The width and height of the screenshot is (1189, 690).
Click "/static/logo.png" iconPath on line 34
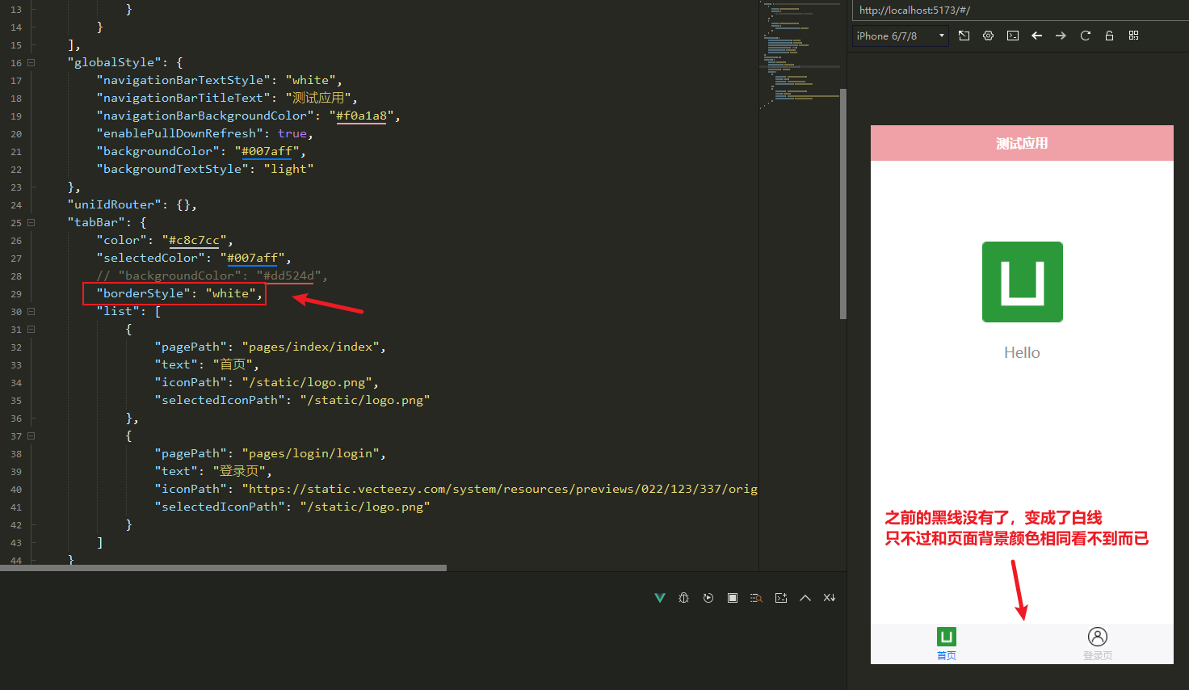[x=307, y=382]
